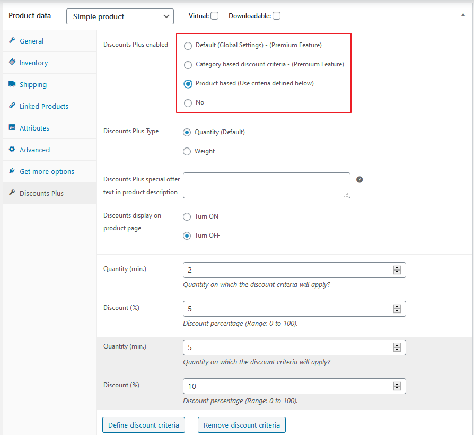Click the special offer textarea resize handle
The height and width of the screenshot is (435, 474).
347,195
